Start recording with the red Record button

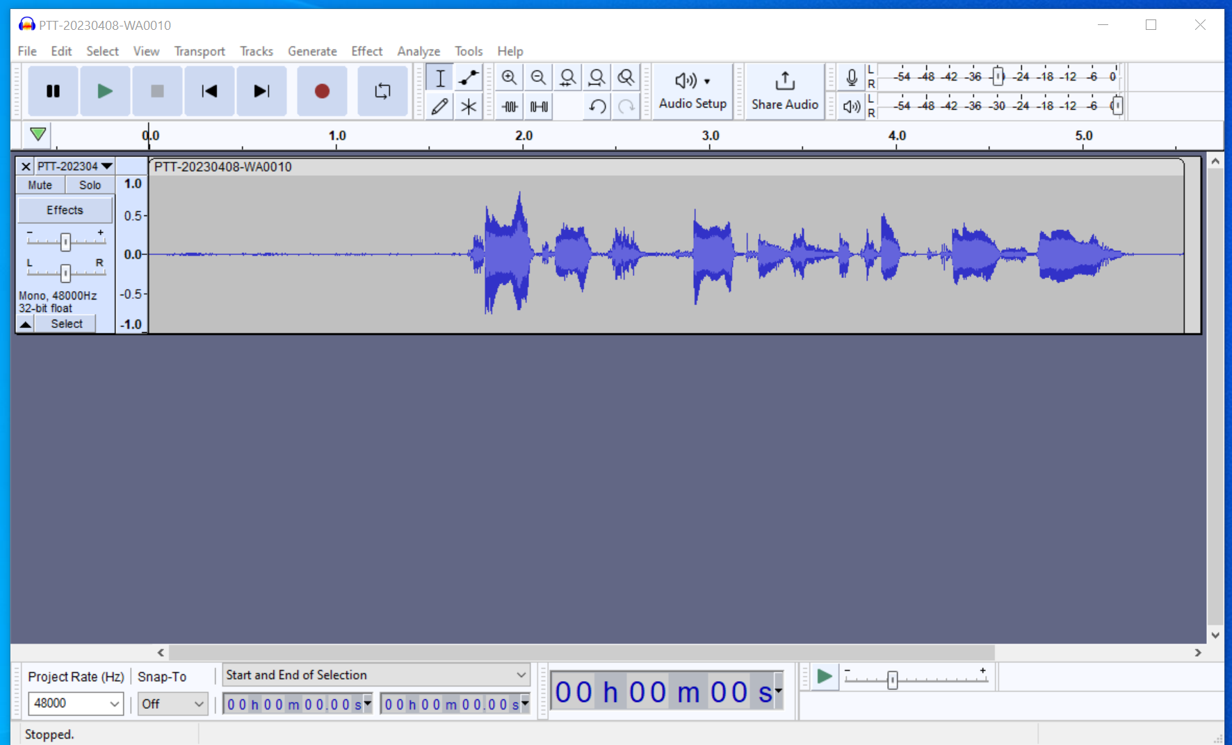pos(322,91)
